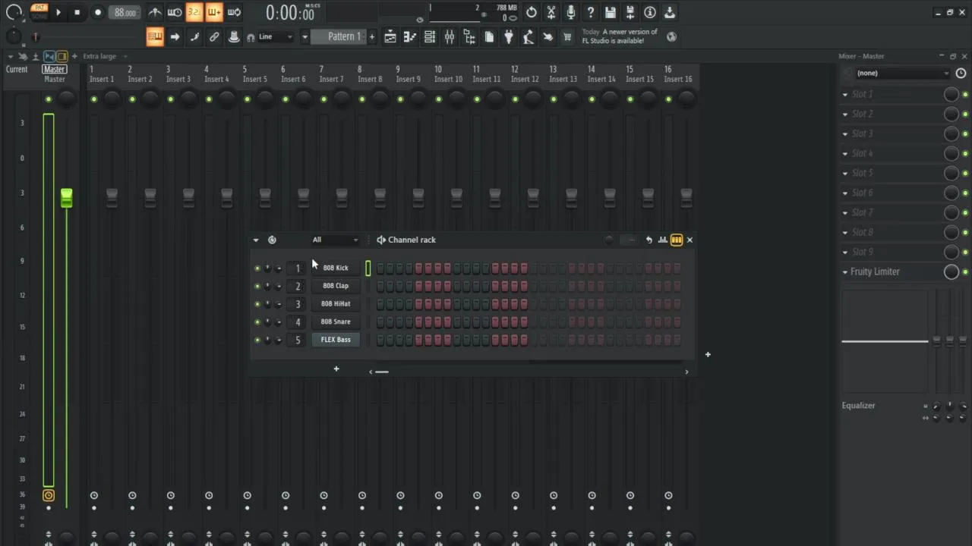The height and width of the screenshot is (546, 972).
Task: Select the 808 HiHat channel button
Action: [x=336, y=304]
